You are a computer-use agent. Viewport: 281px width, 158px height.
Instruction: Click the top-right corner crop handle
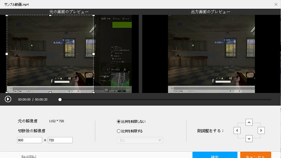(x=93, y=15)
